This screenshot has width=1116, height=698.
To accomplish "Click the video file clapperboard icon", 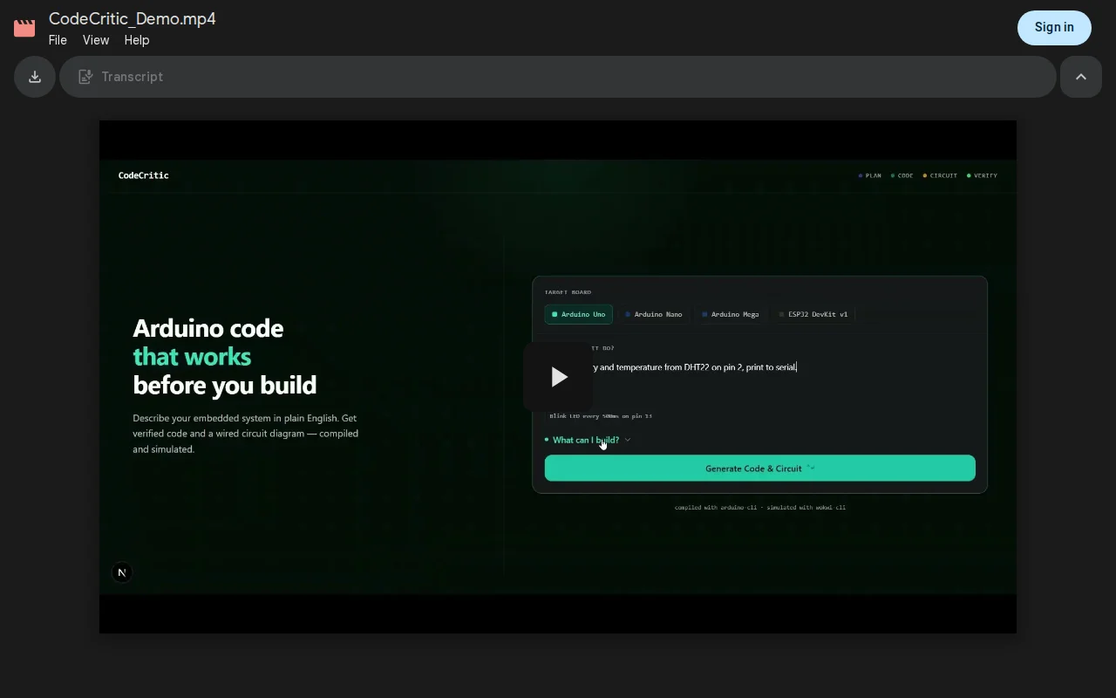I will pos(24,28).
